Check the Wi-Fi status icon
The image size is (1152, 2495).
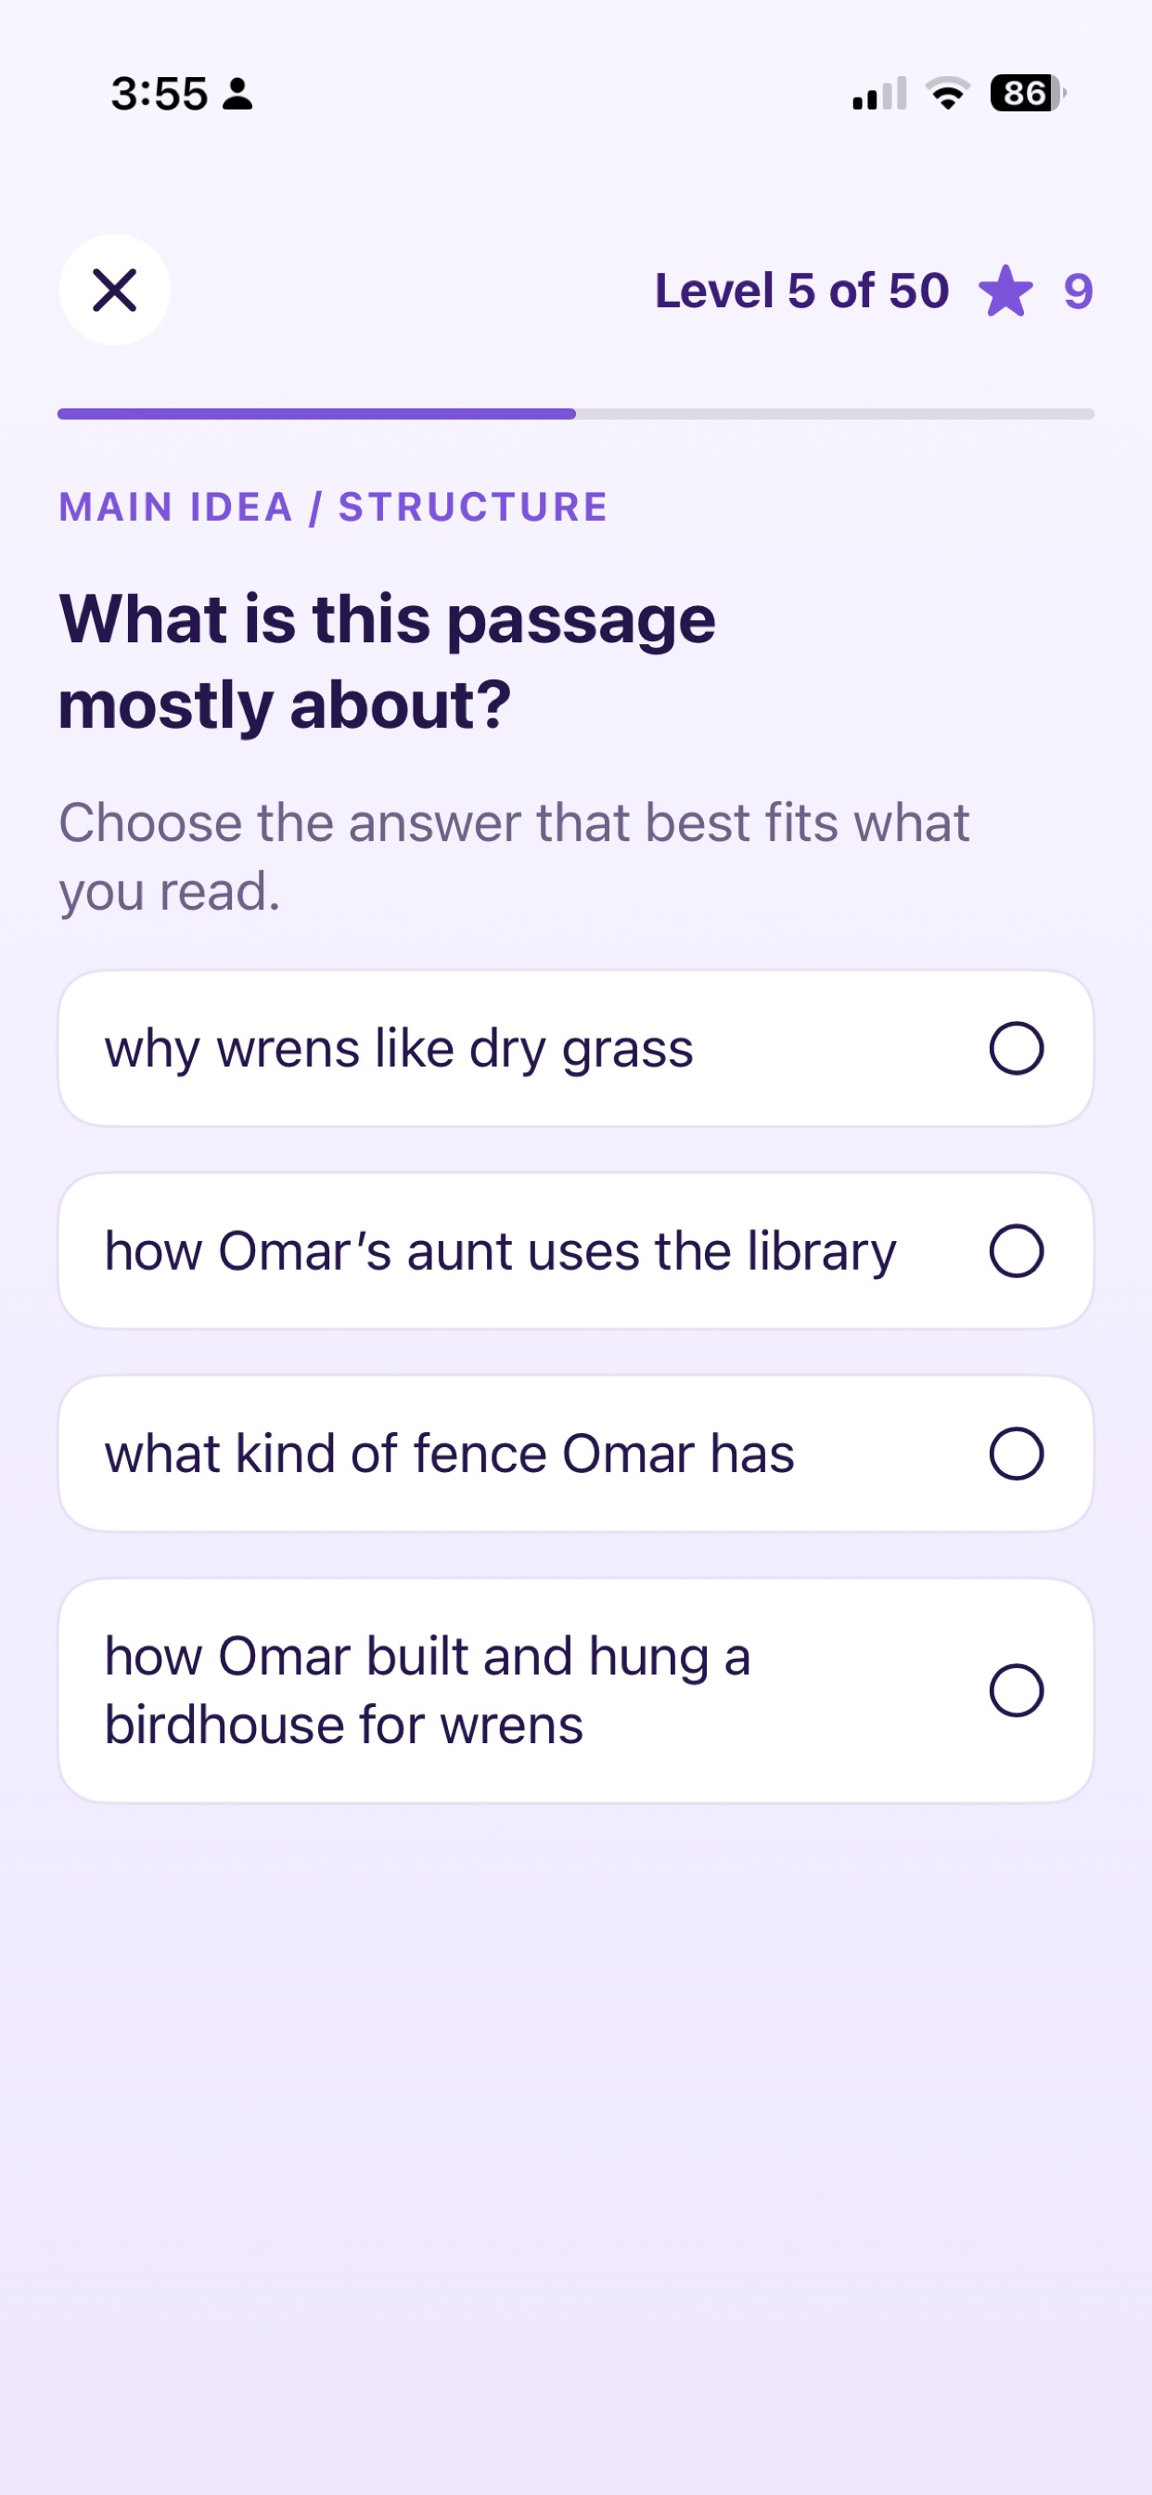tap(948, 93)
